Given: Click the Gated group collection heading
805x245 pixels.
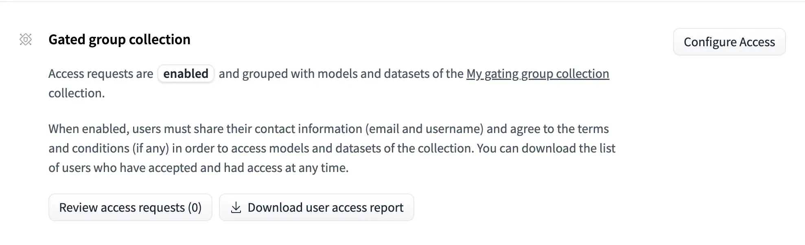Looking at the screenshot, I should pos(119,39).
